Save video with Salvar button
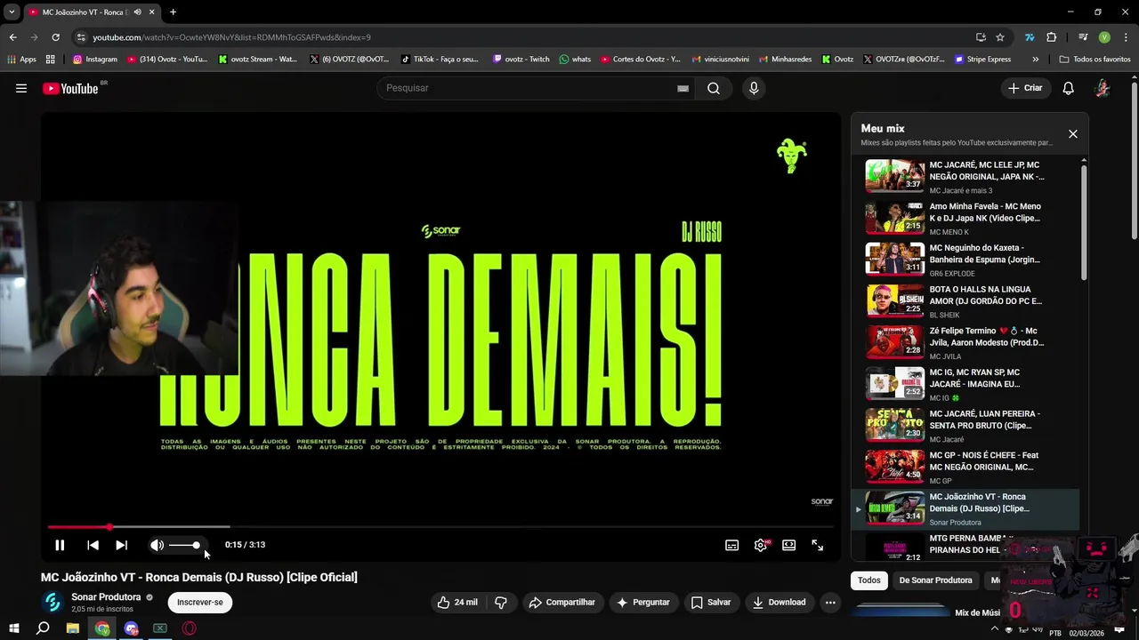The width and height of the screenshot is (1139, 640). [x=711, y=602]
